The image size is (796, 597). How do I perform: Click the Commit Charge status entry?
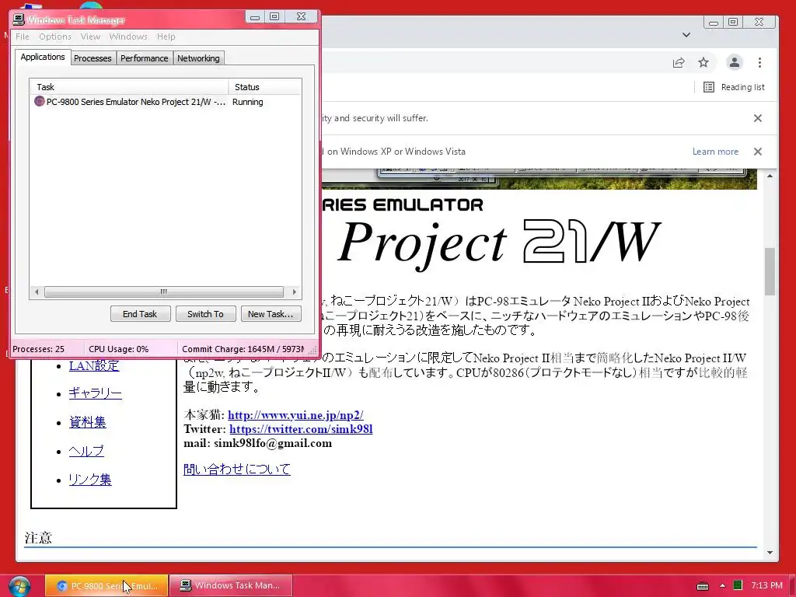tap(243, 349)
